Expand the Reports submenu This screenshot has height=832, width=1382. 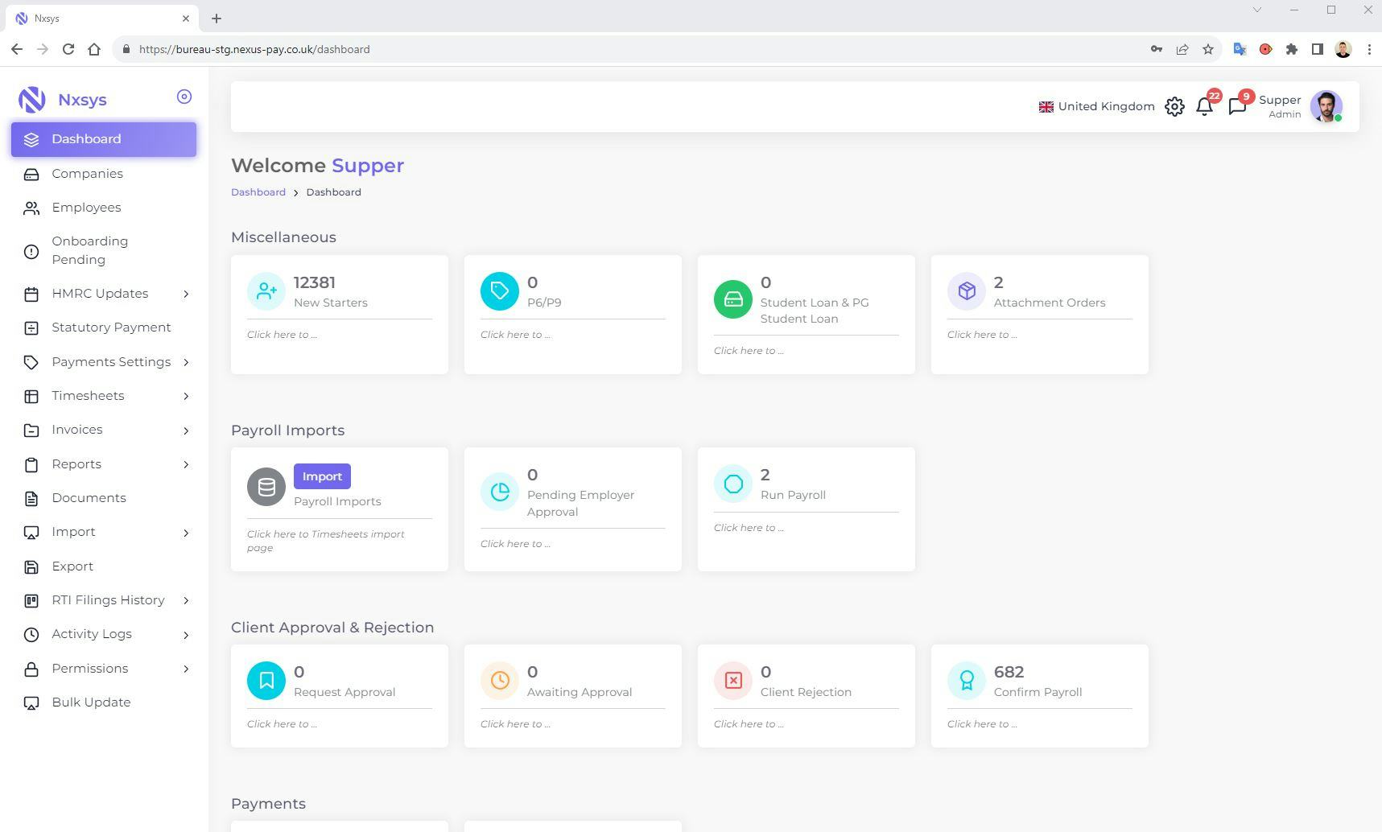coord(186,464)
